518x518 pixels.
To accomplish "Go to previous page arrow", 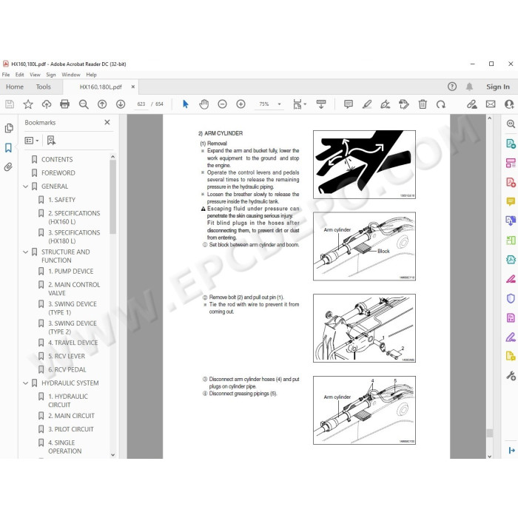I will (102, 104).
